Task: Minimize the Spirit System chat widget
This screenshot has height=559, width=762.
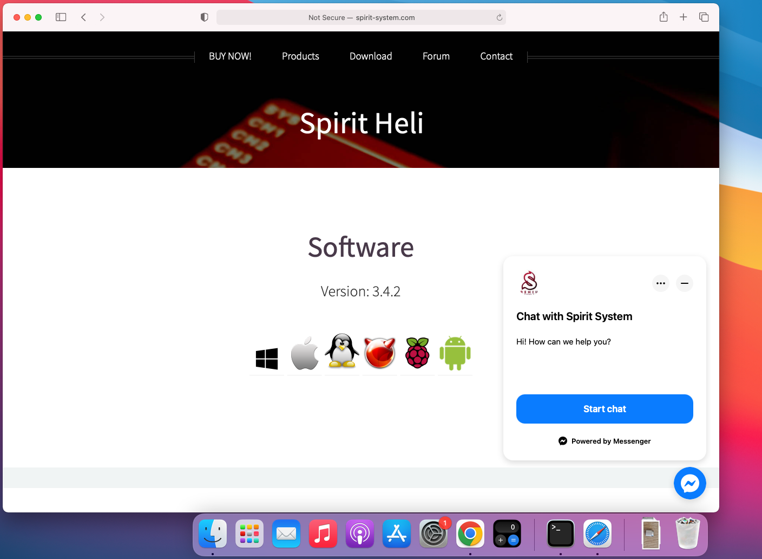Action: pyautogui.click(x=685, y=283)
